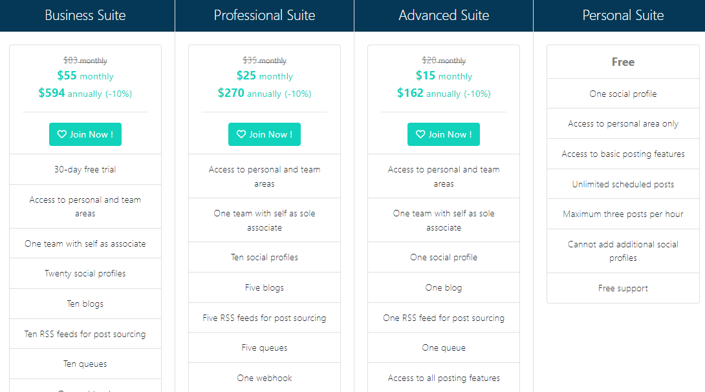
Task: Click the 30-day free trial feature row
Action: click(x=85, y=169)
